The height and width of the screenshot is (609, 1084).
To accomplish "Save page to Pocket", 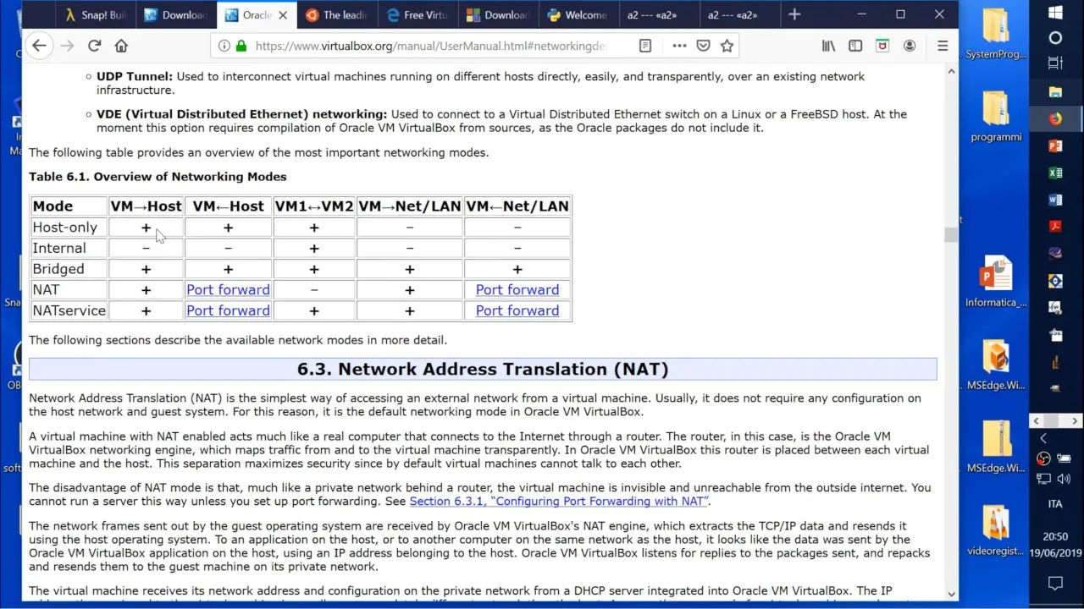I will [703, 46].
